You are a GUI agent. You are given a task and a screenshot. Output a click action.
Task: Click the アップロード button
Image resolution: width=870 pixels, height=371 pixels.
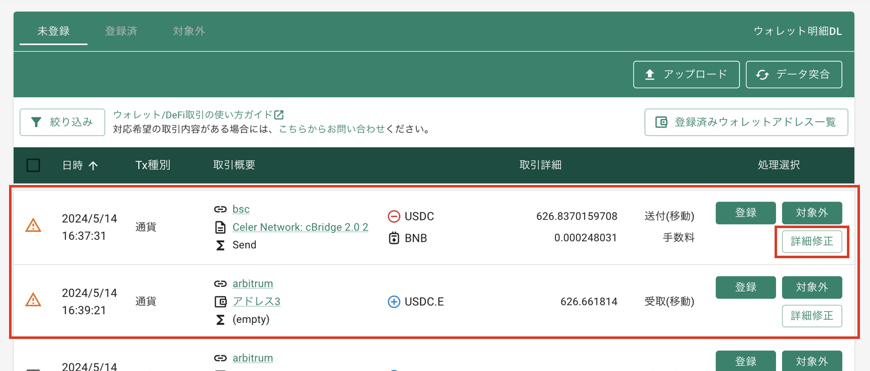686,75
